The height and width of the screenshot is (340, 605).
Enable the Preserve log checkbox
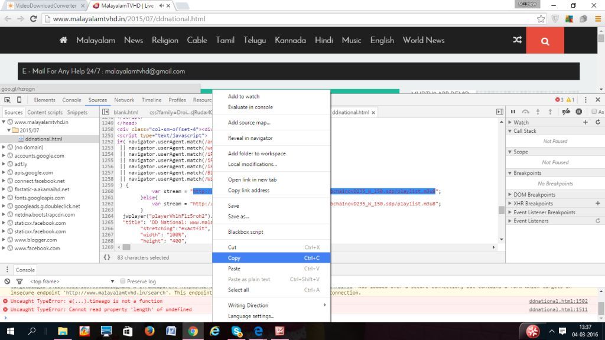(x=123, y=281)
